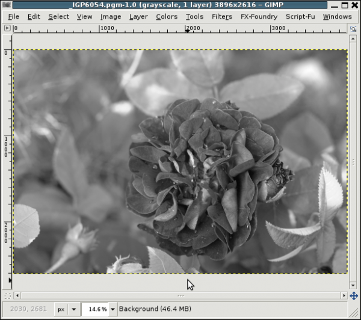Image resolution: width=361 pixels, height=320 pixels.
Task: Click the vertical scrollbar thumb
Action: click(x=353, y=162)
